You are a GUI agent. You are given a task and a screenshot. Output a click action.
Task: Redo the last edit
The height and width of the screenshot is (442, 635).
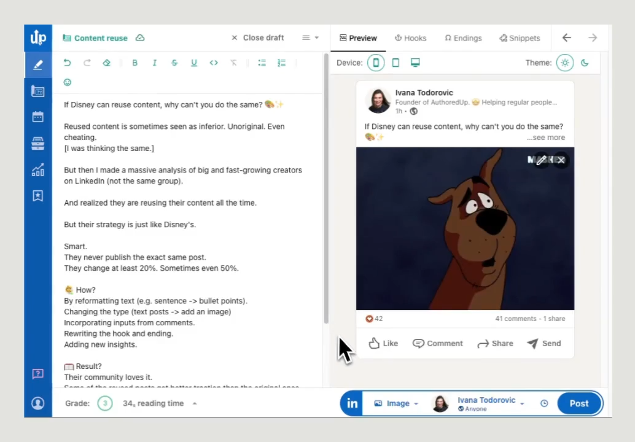click(87, 63)
